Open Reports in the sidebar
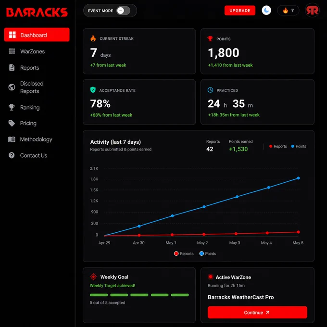The width and height of the screenshot is (327, 327). (x=29, y=68)
